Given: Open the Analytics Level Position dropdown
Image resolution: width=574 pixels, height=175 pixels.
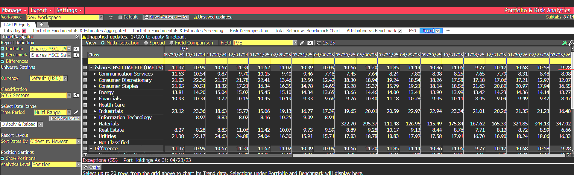Looking at the screenshot, I should point(78,165).
